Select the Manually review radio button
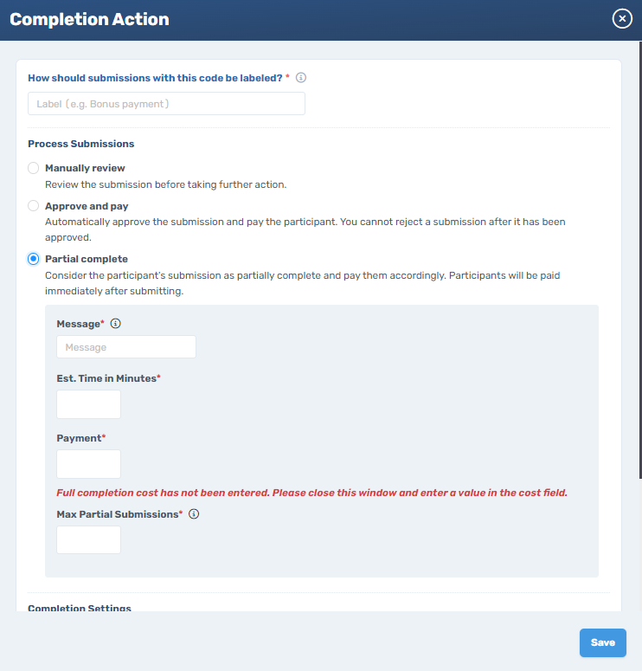The height and width of the screenshot is (671, 642). click(x=34, y=168)
